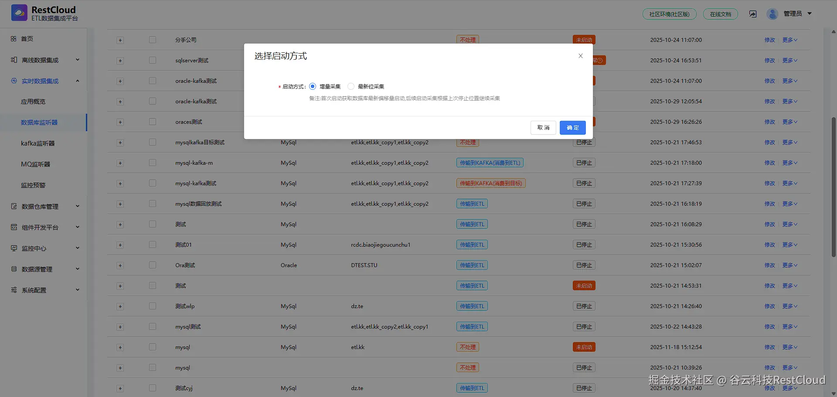
Task: Open the 管理员 user dropdown
Action: [794, 14]
